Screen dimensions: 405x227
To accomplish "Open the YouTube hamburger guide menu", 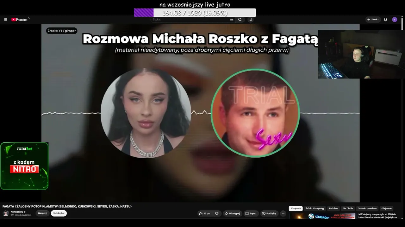I will (x=5, y=20).
